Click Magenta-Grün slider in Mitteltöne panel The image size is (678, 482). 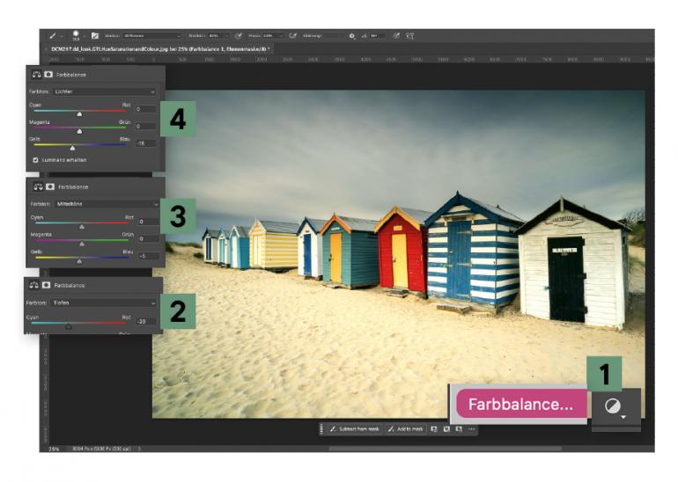tap(81, 242)
